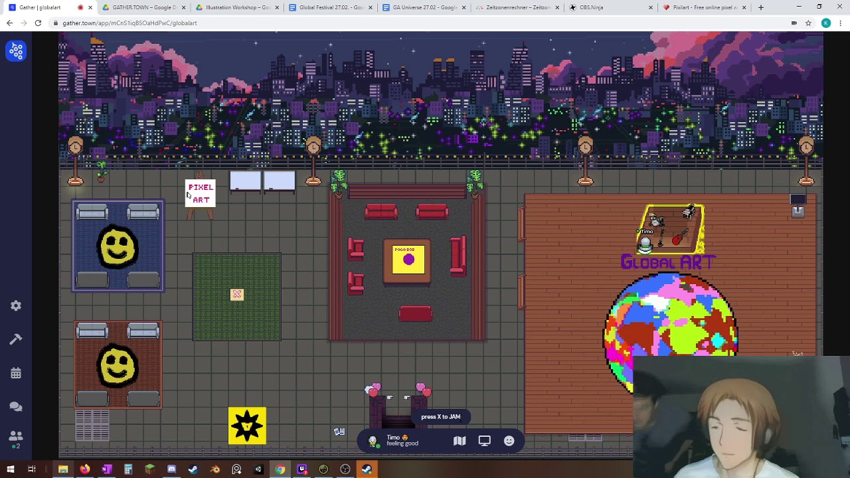The height and width of the screenshot is (478, 850).
Task: Switch to the GATHER.TOWN Google Drive tab
Action: [x=145, y=7]
